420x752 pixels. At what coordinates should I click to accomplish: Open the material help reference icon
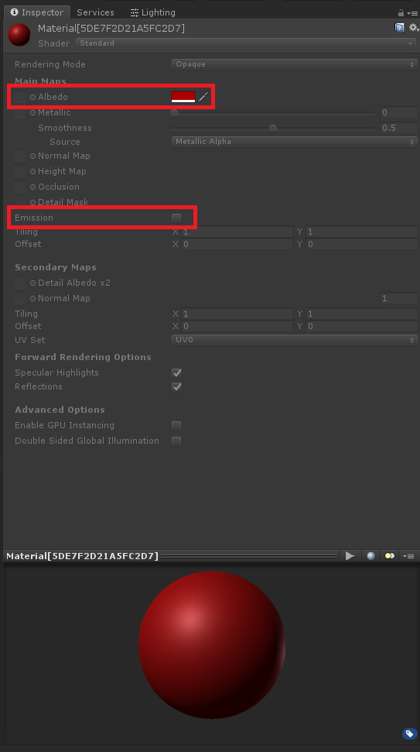click(399, 28)
